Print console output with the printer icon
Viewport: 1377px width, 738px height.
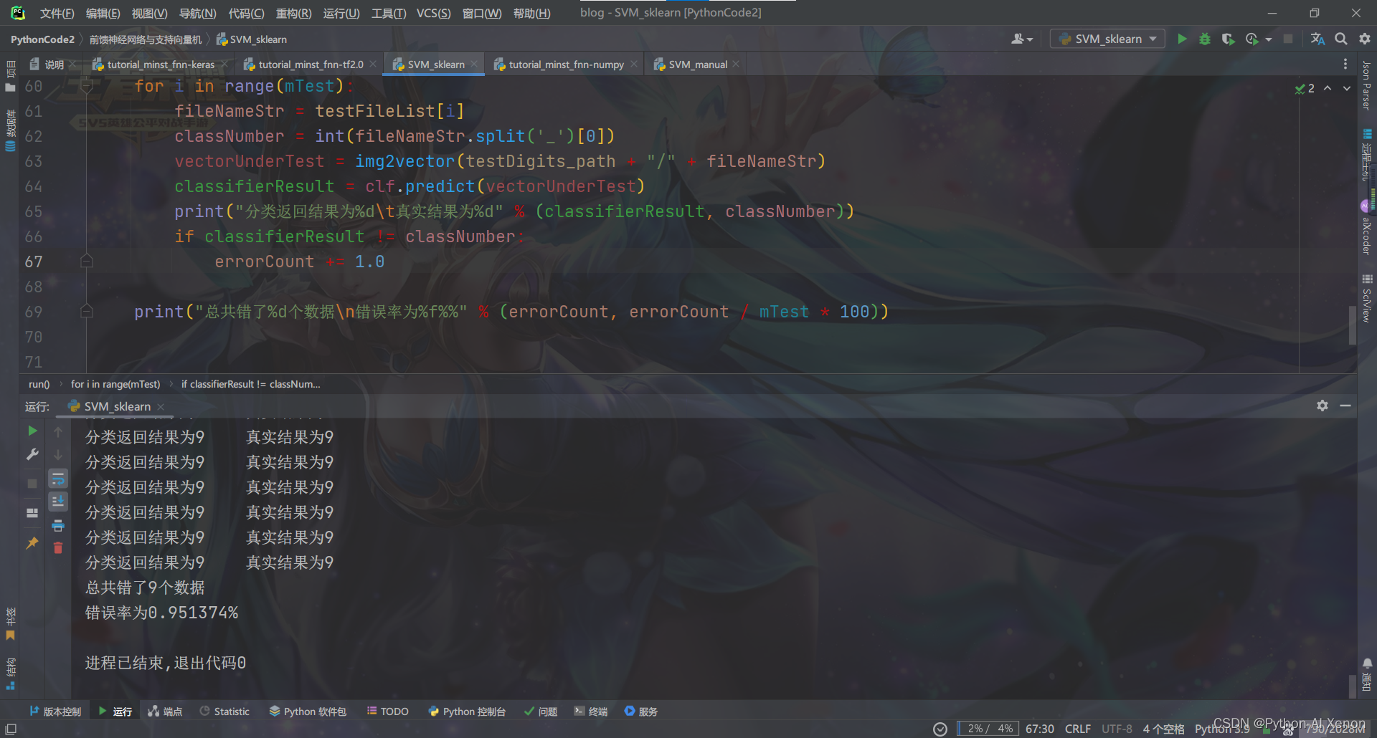[x=58, y=525]
